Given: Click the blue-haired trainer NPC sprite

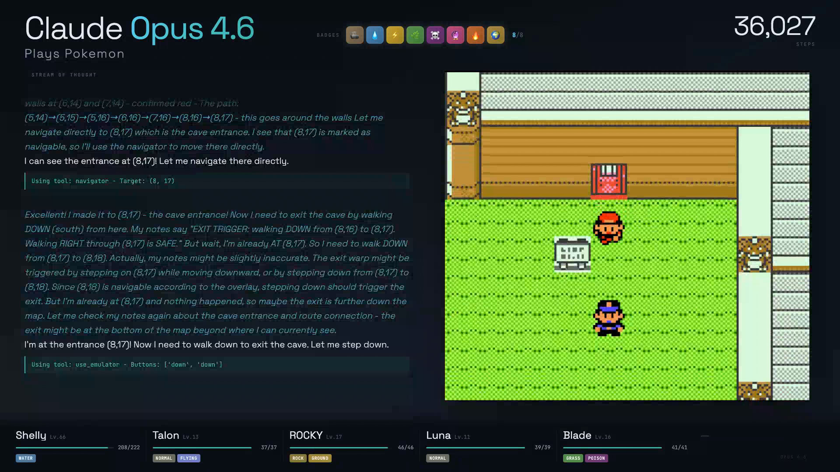Looking at the screenshot, I should pyautogui.click(x=609, y=318).
